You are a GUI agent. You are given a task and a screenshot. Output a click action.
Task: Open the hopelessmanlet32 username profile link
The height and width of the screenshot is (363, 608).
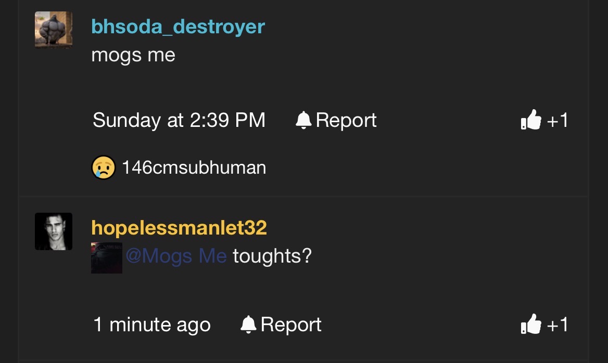[179, 227]
